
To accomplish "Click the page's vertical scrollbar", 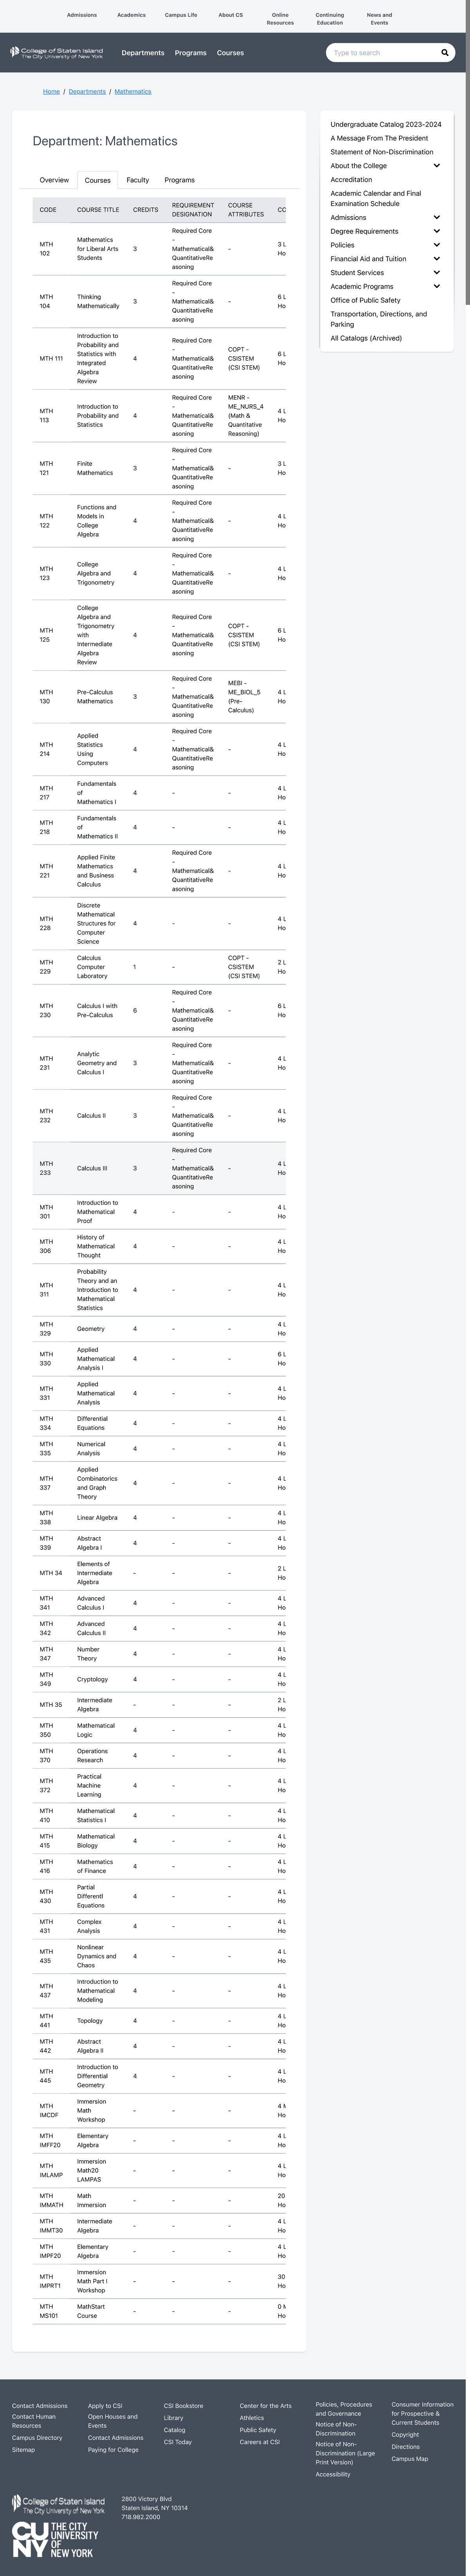I will coord(466,150).
